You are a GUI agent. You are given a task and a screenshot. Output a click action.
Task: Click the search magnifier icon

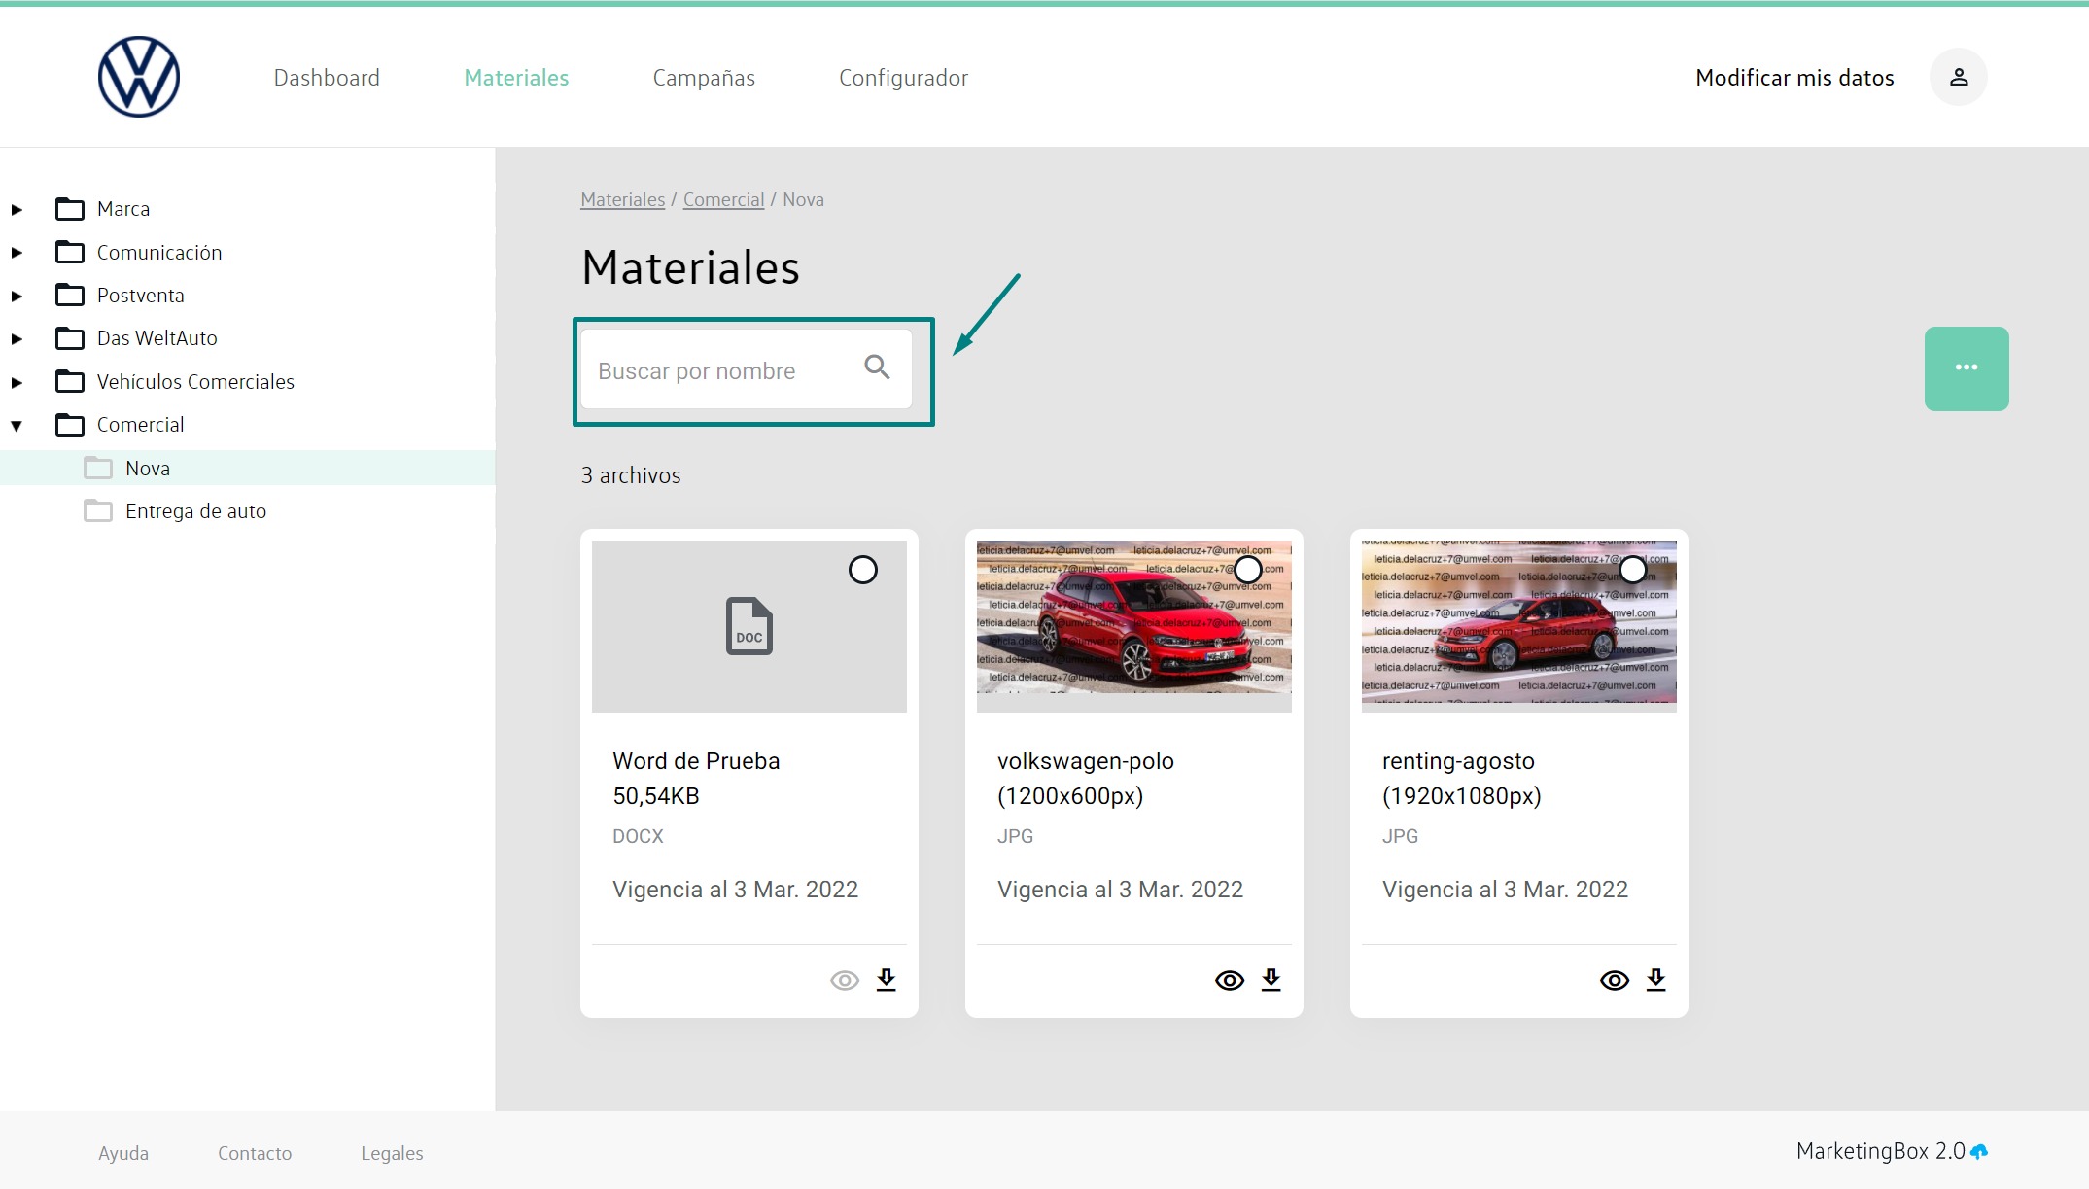pos(877,367)
